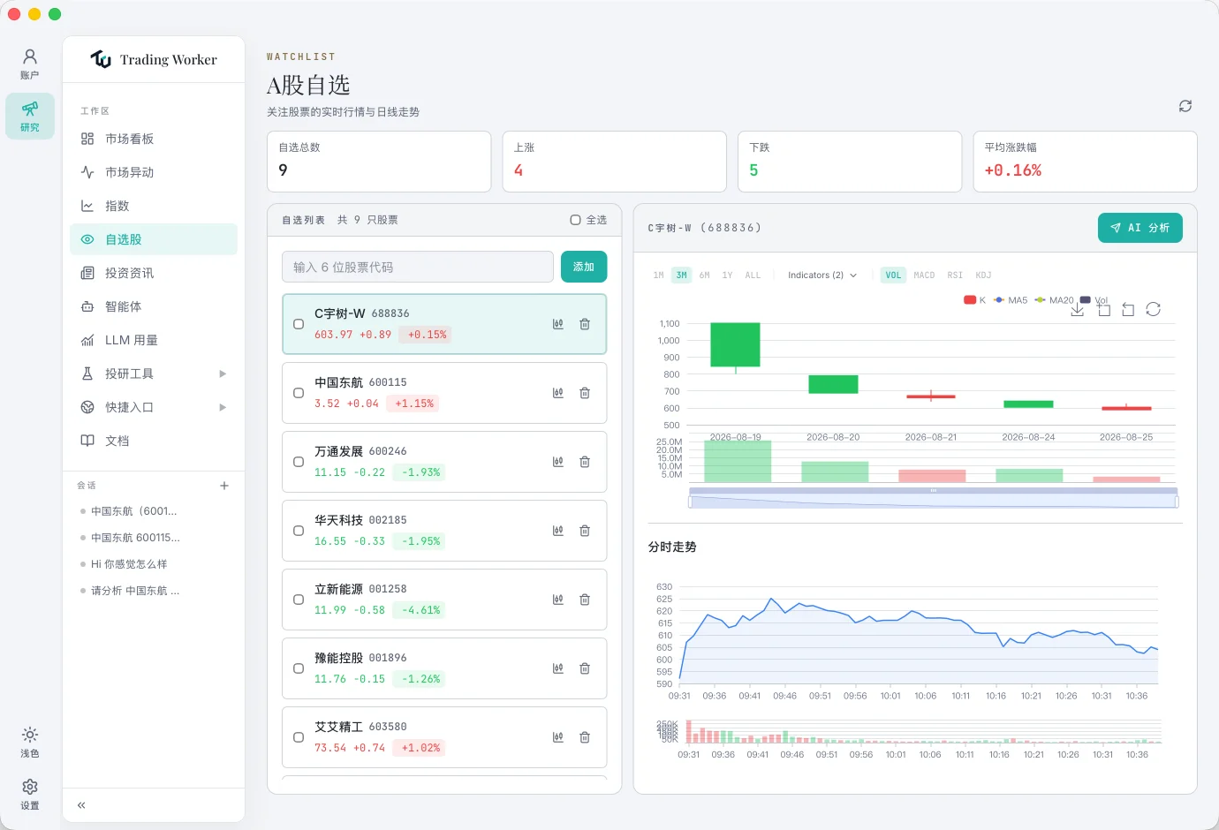Image resolution: width=1219 pixels, height=830 pixels.
Task: Tick checkbox for C宇树-W
Action: point(299,324)
